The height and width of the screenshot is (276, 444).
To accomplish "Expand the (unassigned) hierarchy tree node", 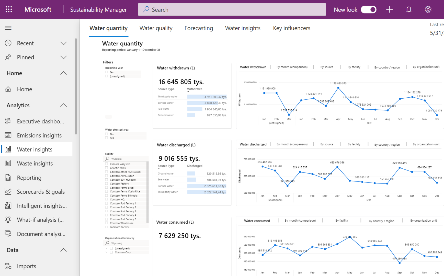I will click(107, 248).
